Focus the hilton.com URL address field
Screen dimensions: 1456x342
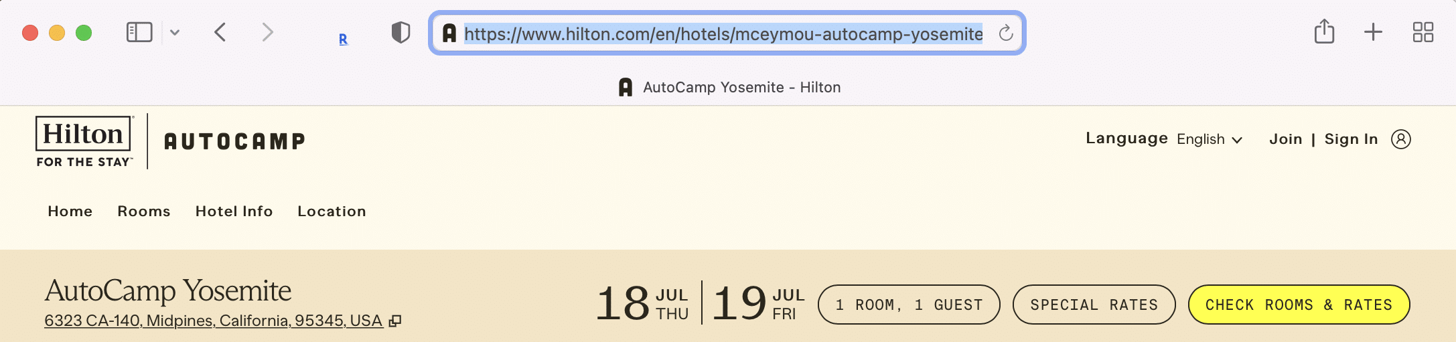click(723, 33)
